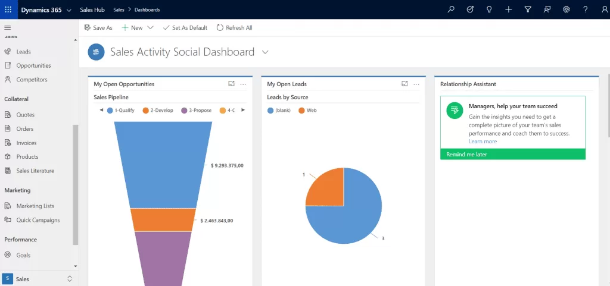Viewport: 610px width, 286px height.
Task: Open the My Open Leads more options ellipsis
Action: pyautogui.click(x=416, y=84)
